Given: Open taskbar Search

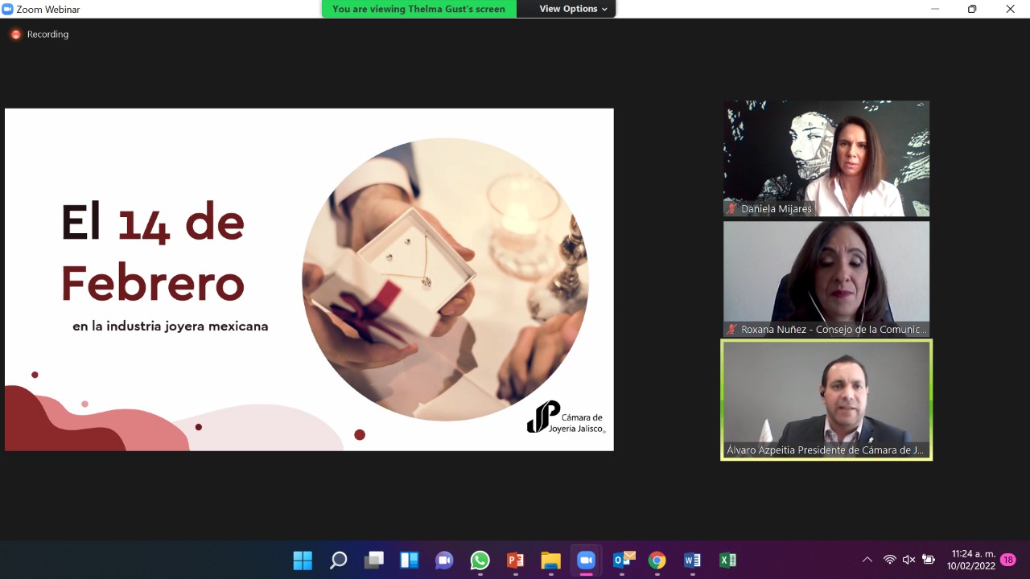Looking at the screenshot, I should click(x=338, y=561).
